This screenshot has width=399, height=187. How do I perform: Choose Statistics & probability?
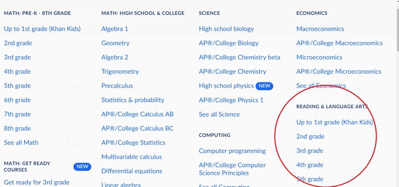coord(132,100)
